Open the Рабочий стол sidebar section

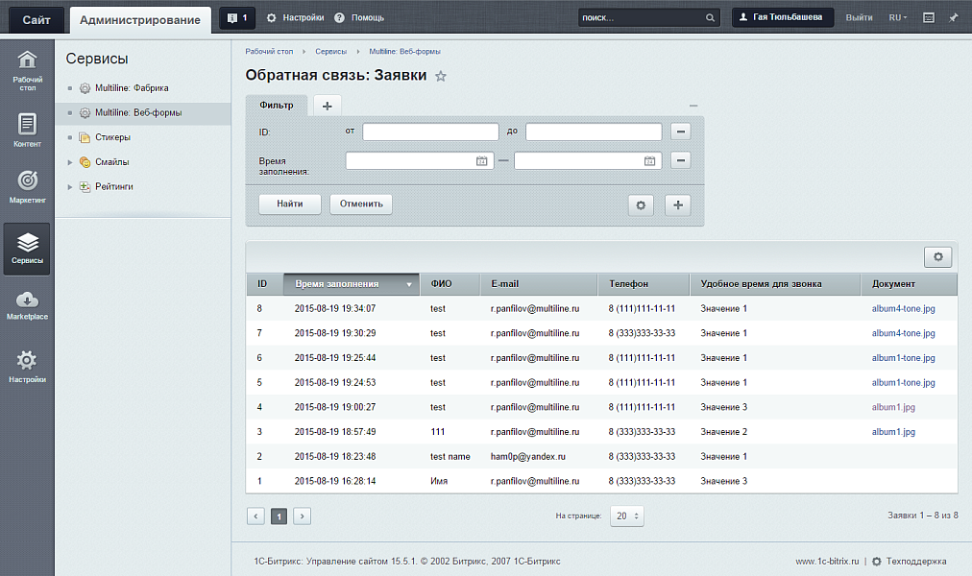[x=27, y=67]
